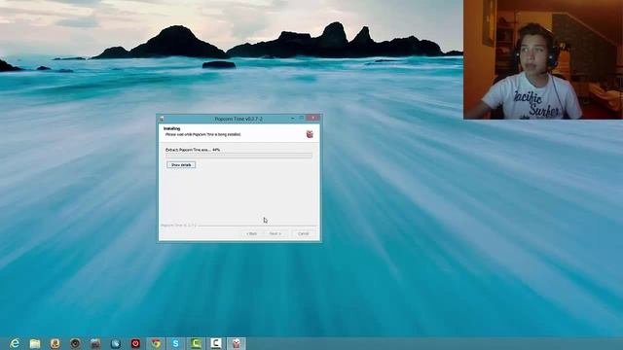
Task: Click the installer title bar system icon
Action: 162,119
